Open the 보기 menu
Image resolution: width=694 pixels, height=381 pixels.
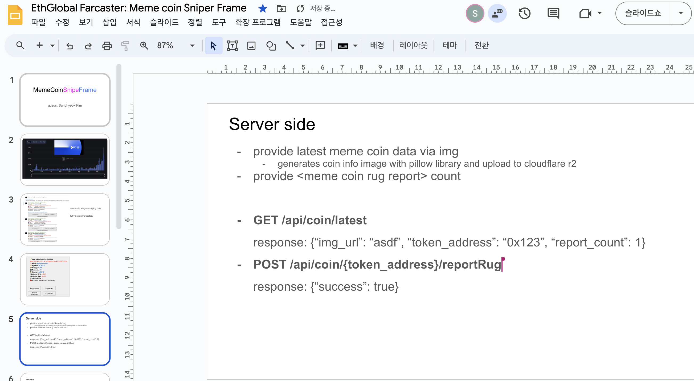(86, 22)
